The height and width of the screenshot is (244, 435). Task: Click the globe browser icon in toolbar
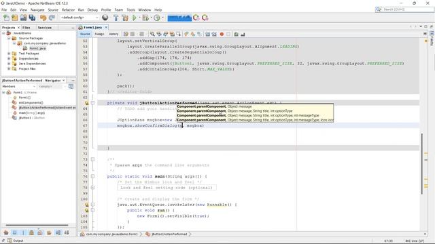click(105, 18)
